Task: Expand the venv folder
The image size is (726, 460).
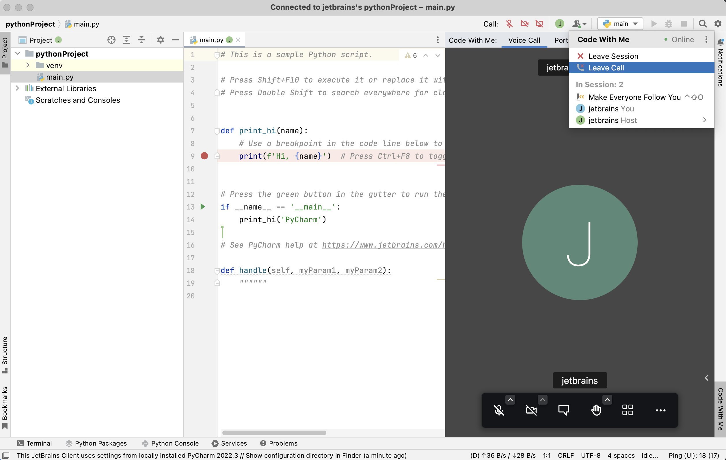Action: coord(28,65)
